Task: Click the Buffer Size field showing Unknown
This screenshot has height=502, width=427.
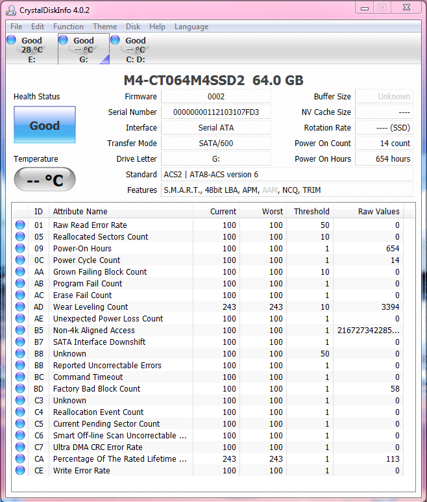Action: [384, 96]
